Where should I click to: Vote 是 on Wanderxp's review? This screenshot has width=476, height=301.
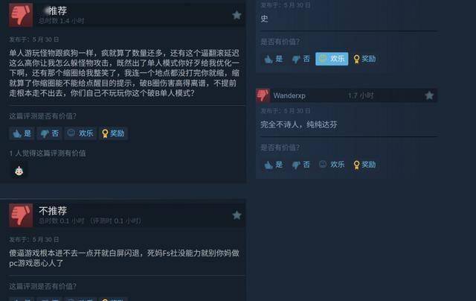pyautogui.click(x=273, y=165)
